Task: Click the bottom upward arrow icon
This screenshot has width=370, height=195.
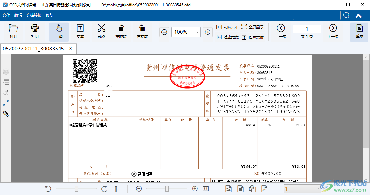Action: [x=116, y=189]
